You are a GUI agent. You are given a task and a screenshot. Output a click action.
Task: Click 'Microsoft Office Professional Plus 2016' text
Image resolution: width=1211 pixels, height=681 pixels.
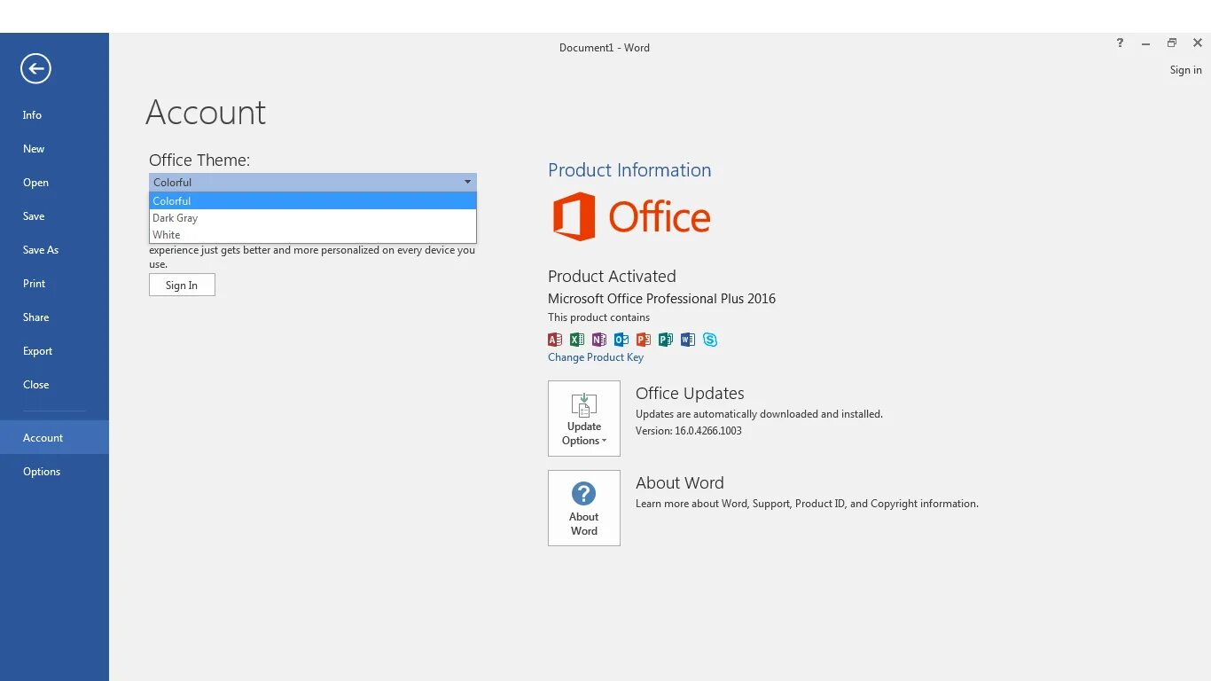coord(661,299)
